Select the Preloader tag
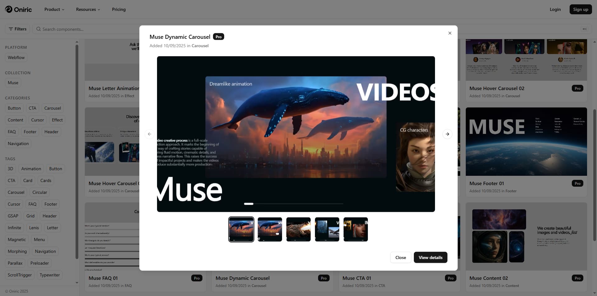Image resolution: width=597 pixels, height=296 pixels. 39,263
